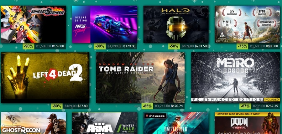Screen dimensions: 282x134
Task: Open Left 4 Dead 2 capsule
Action: click(45, 78)
